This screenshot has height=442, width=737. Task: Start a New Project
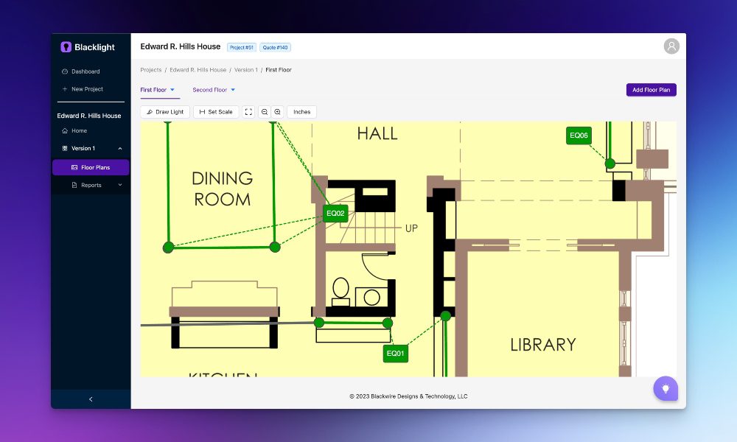pyautogui.click(x=87, y=89)
